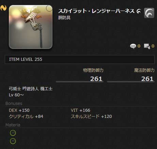Click the スキルスピード +120 bonus
Viewport: 157px width, 149px height.
coord(91,117)
